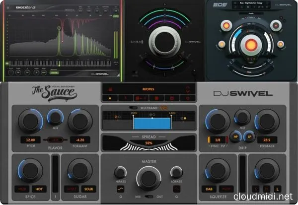Click the Spread logo in the middle plugin
This screenshot has width=298, height=205.
(x=137, y=42)
